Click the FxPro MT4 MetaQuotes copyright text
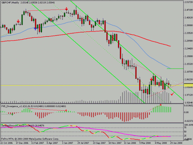The height and width of the screenshot is (145, 193). pyautogui.click(x=30, y=139)
